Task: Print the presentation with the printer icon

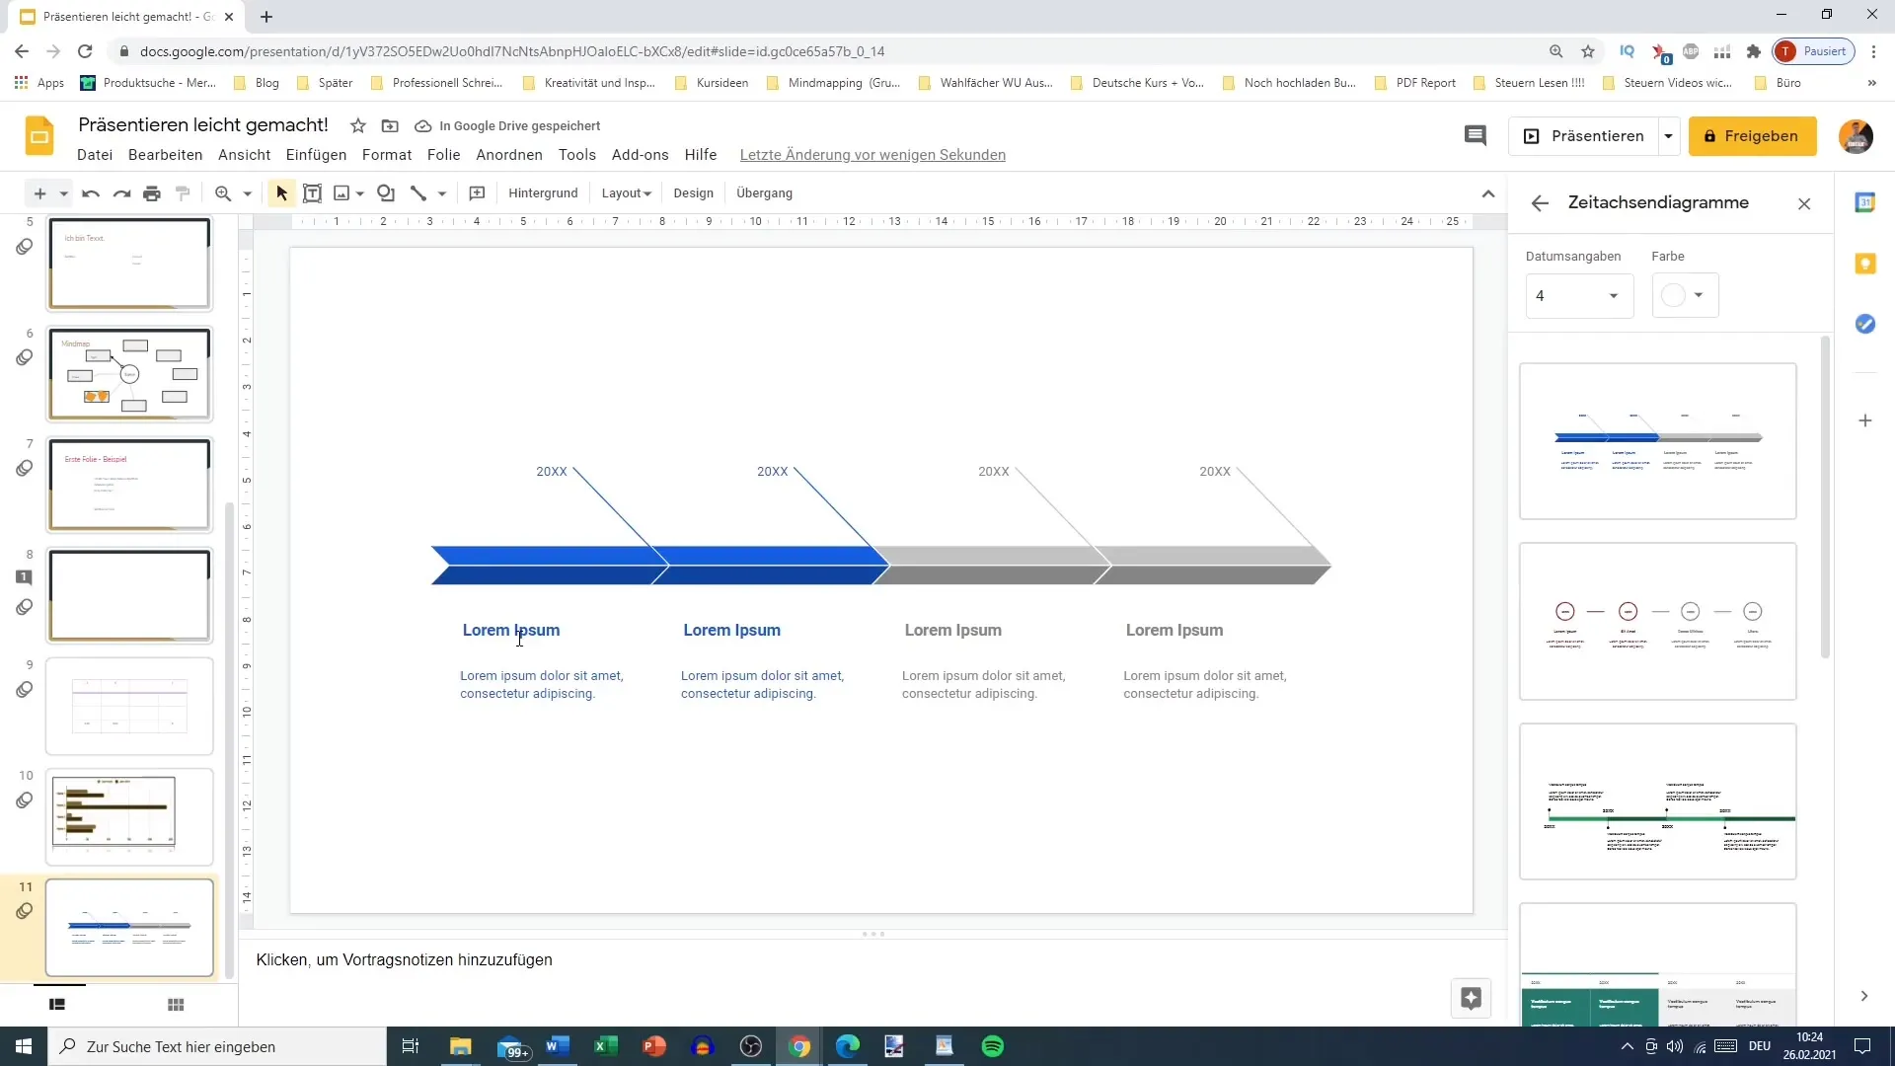Action: click(152, 193)
